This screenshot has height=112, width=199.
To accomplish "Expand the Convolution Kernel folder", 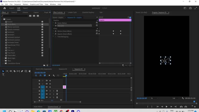I will 3,63.
